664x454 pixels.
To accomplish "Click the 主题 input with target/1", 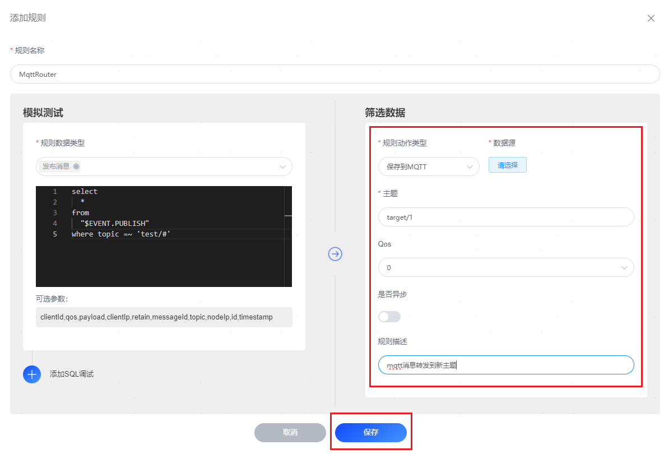I will click(x=505, y=217).
